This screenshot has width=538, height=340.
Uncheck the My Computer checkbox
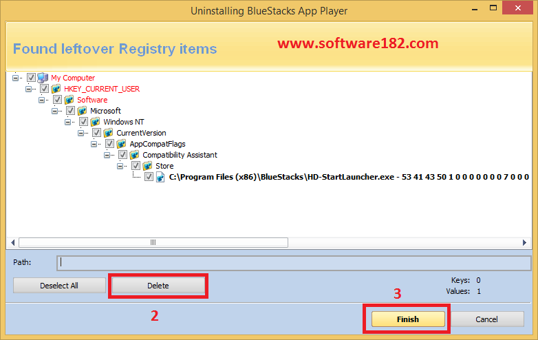coord(31,78)
